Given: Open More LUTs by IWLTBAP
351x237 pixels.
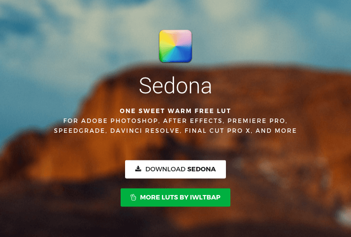Looking at the screenshot, I should pyautogui.click(x=175, y=197).
